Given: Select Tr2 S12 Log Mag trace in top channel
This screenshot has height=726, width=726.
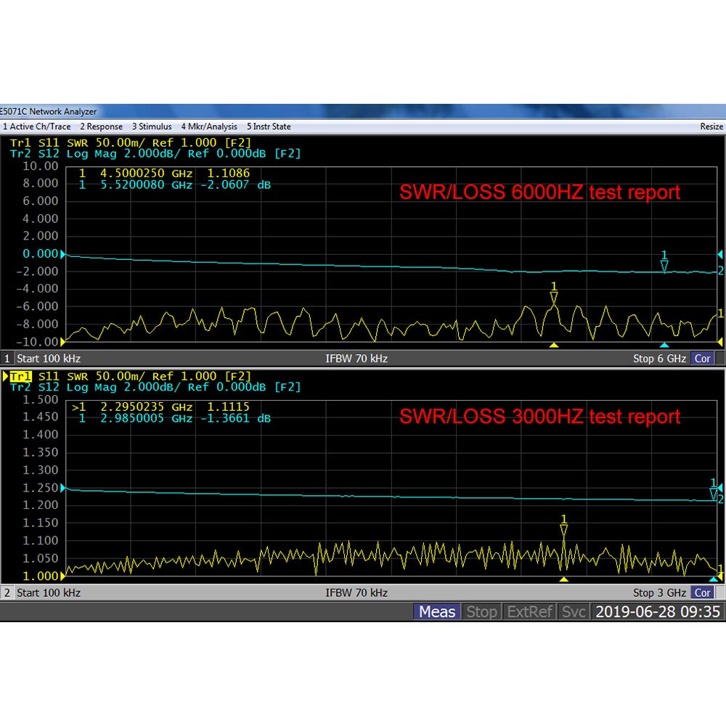Looking at the screenshot, I should coord(155,154).
